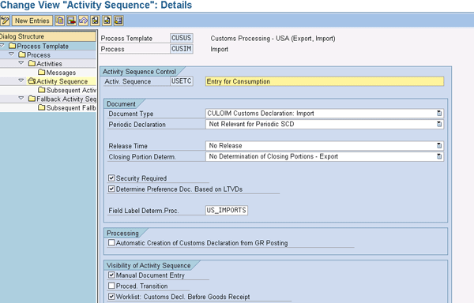Open the Release Time dropdown
Image resolution: width=474 pixels, height=303 pixels.
[x=439, y=146]
